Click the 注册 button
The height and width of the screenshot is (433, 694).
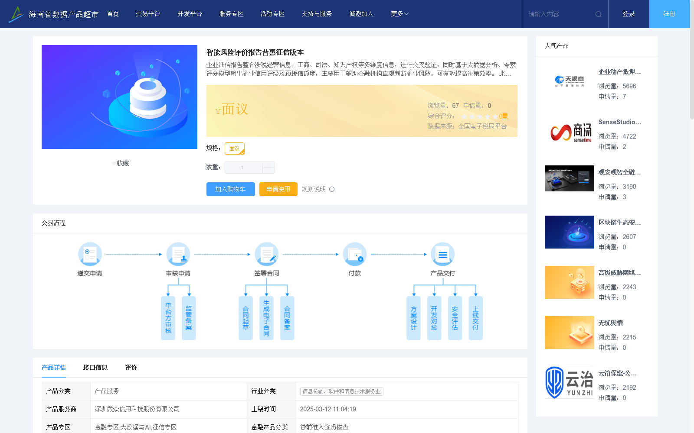669,14
